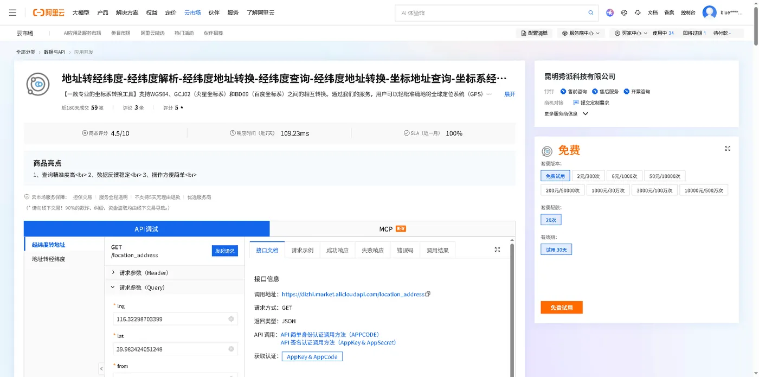Click the star icon beside 商品评分
Screen dimensions: 759x377
click(x=85, y=133)
